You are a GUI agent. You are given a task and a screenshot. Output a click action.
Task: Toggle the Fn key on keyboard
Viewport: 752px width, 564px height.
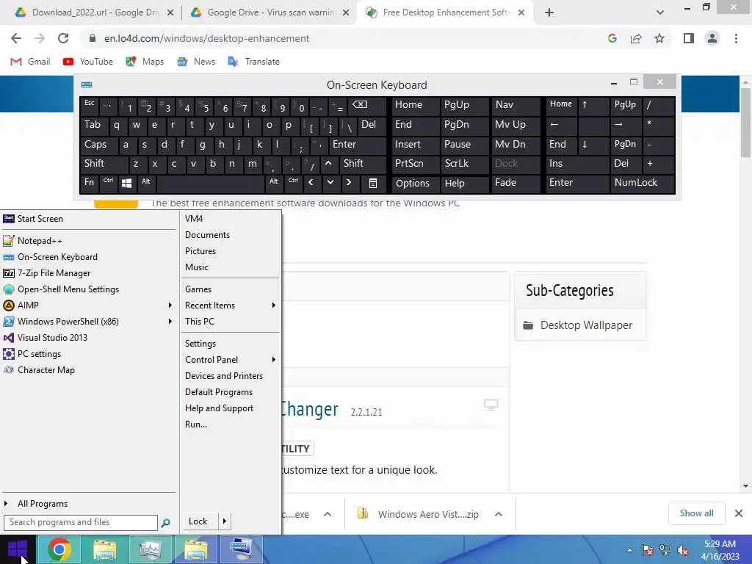tap(89, 183)
